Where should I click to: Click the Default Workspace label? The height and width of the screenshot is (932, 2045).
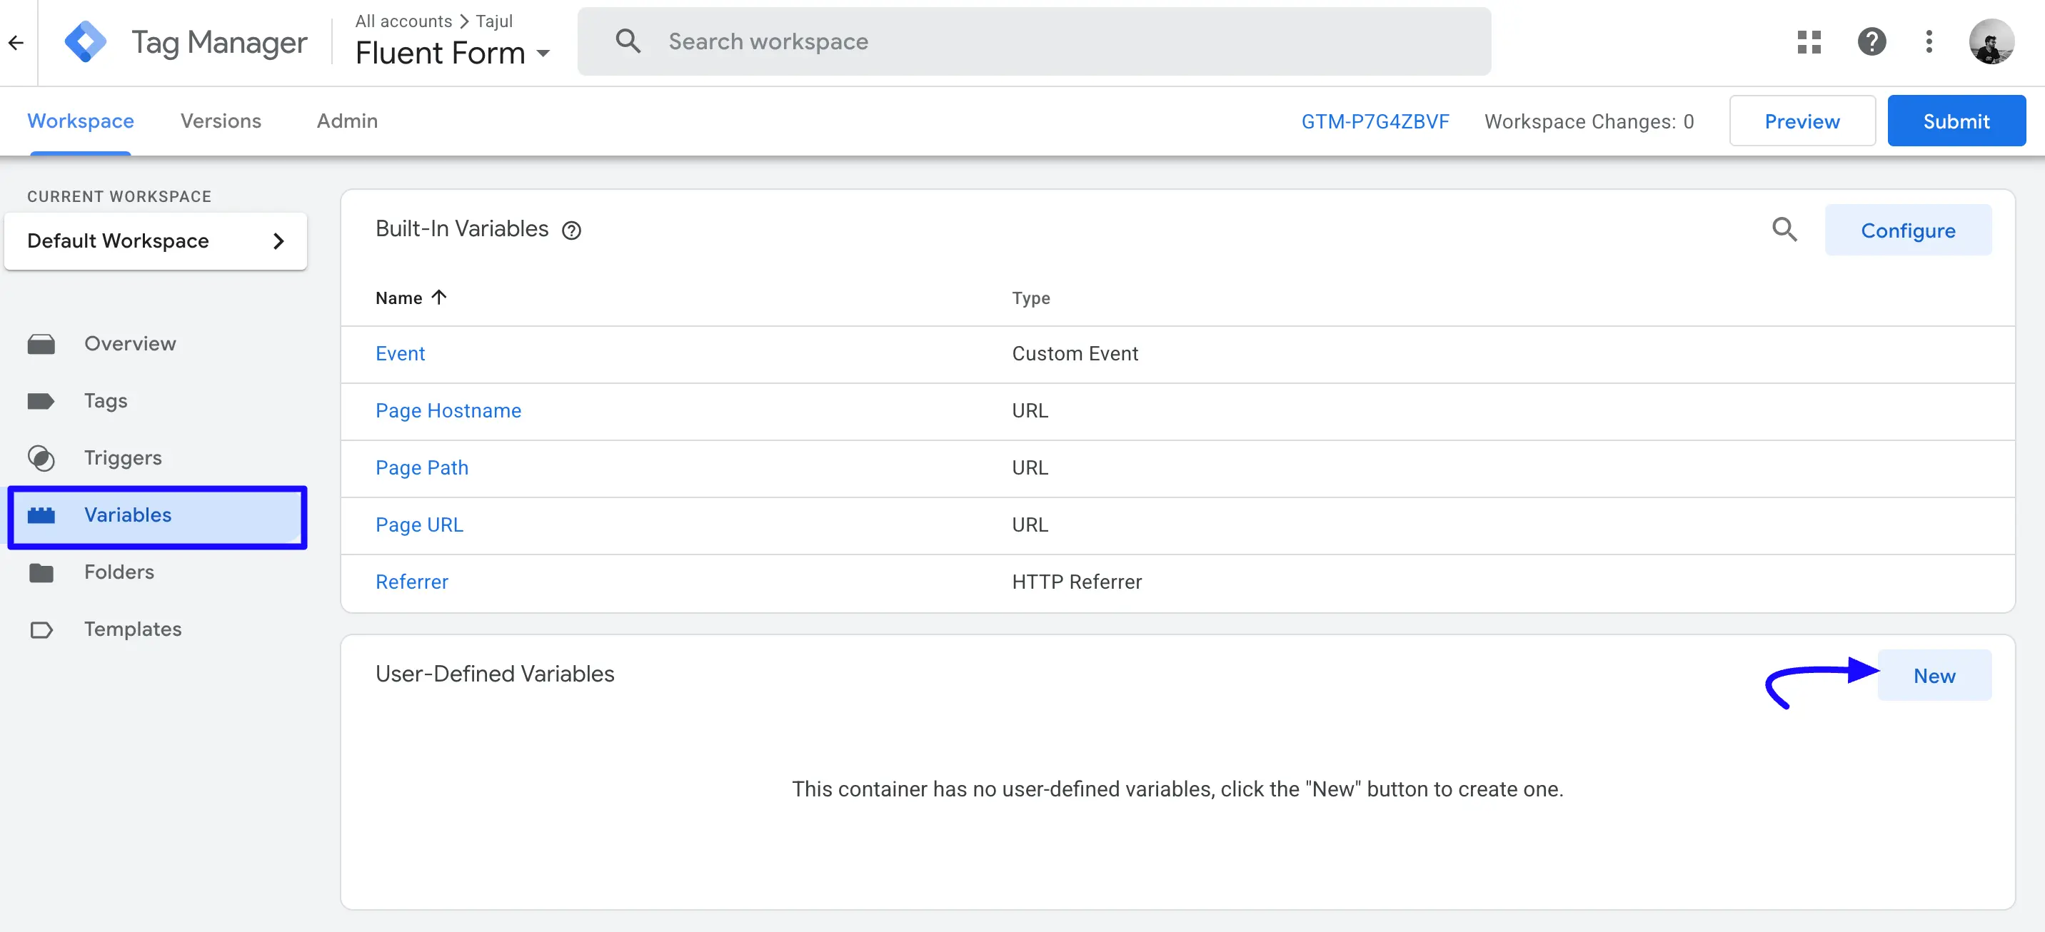[119, 241]
